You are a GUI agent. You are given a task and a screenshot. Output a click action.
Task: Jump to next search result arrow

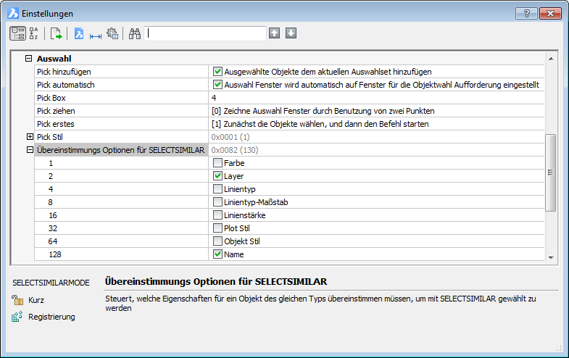[x=291, y=33]
